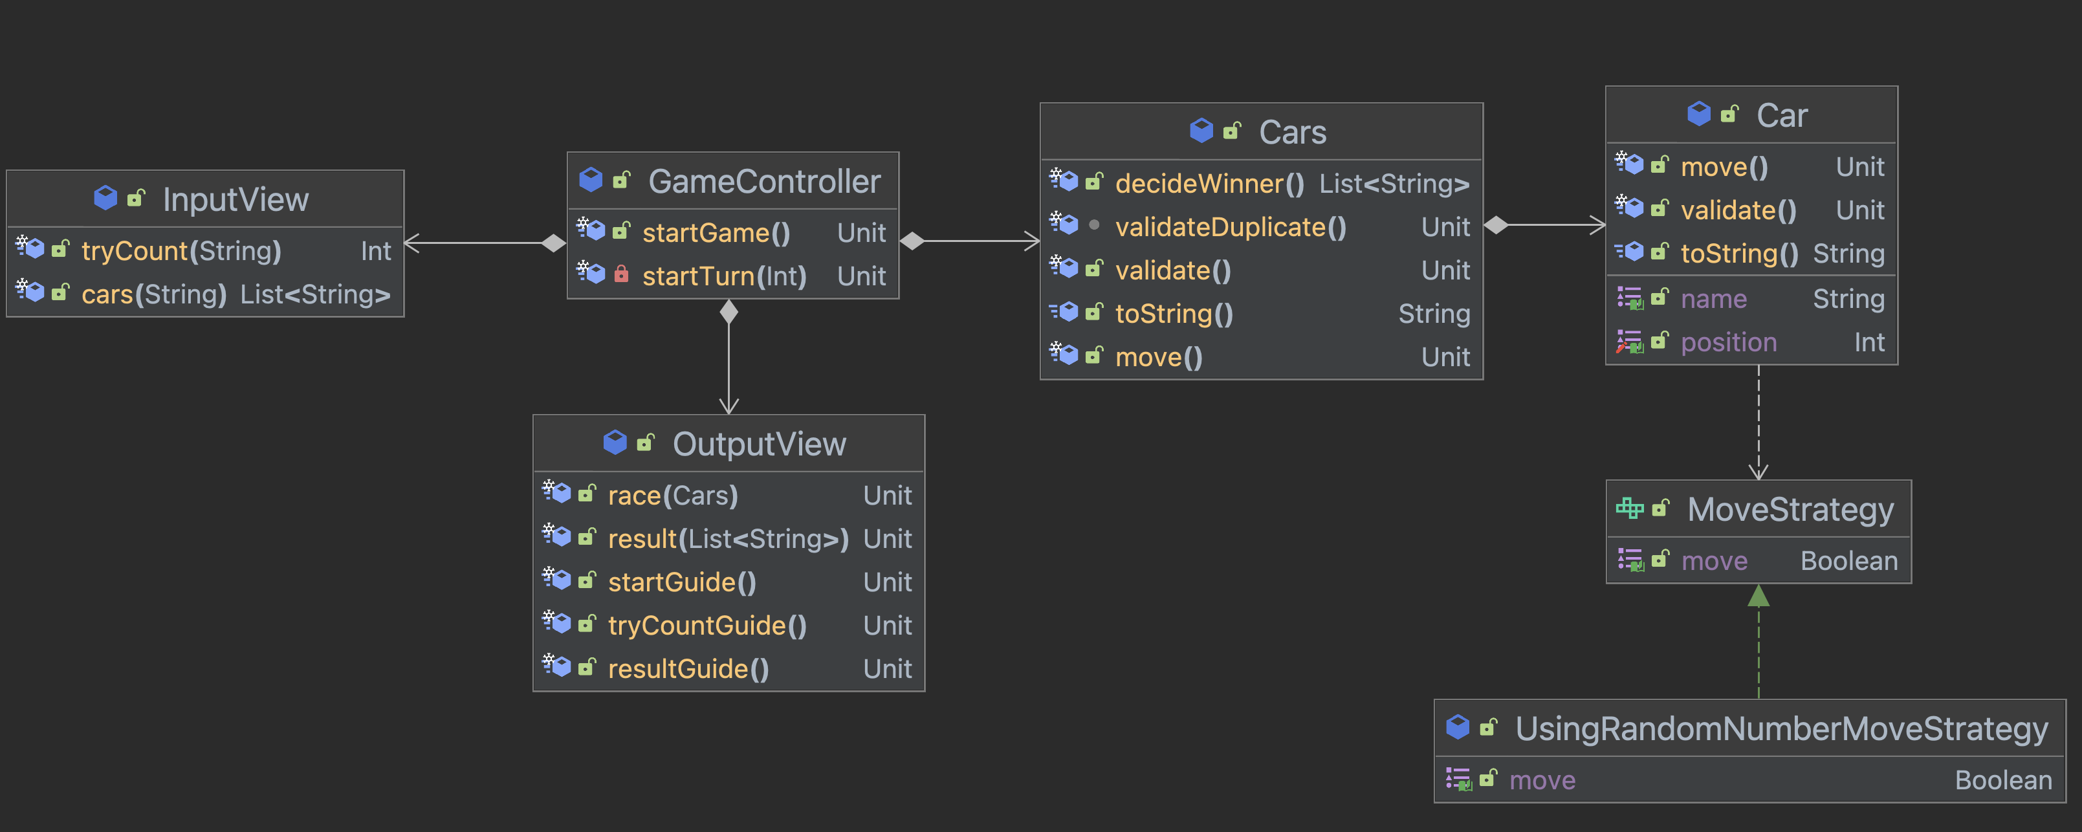The image size is (2082, 832).
Task: Click the InputView class icon
Action: tap(106, 198)
